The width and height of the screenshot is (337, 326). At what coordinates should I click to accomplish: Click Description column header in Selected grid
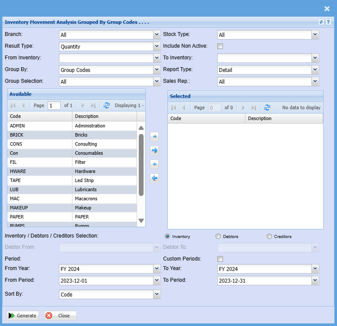[284, 118]
